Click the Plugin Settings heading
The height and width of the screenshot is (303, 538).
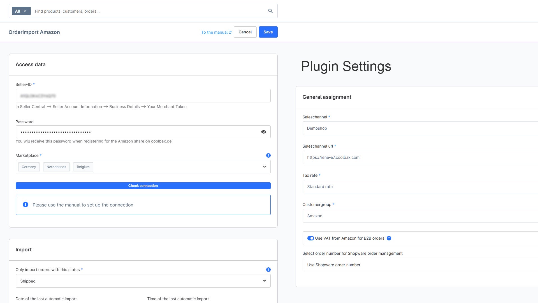pos(346,66)
